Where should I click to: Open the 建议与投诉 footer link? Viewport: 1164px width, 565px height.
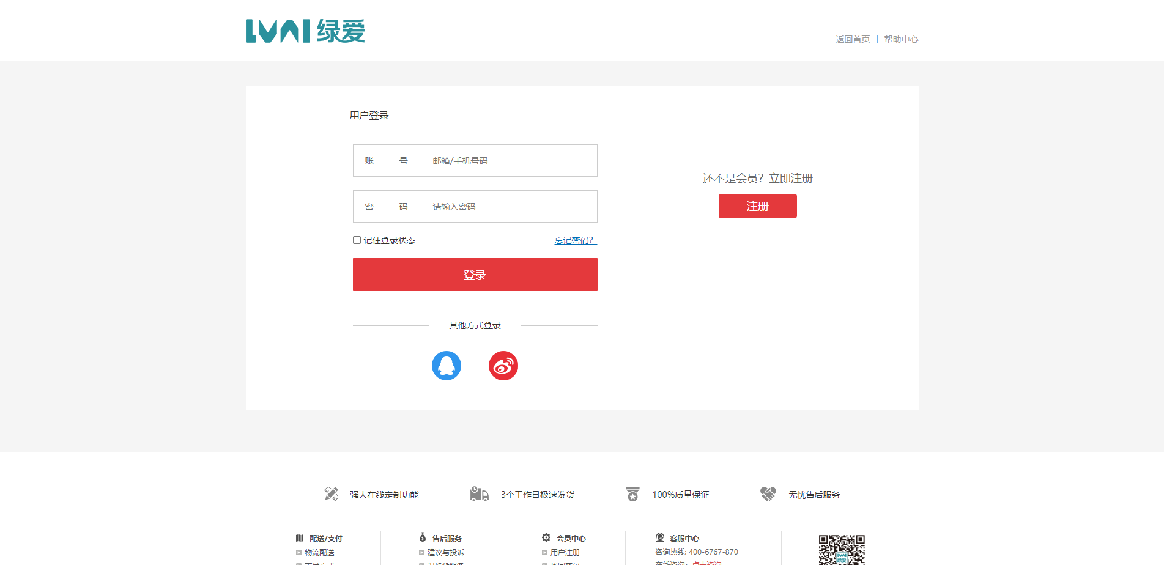[445, 552]
